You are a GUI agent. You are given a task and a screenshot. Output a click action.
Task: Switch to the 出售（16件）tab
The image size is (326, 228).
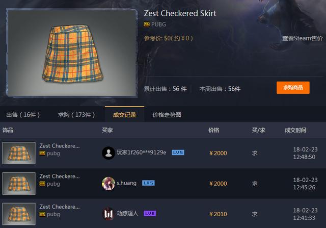pyautogui.click(x=23, y=115)
